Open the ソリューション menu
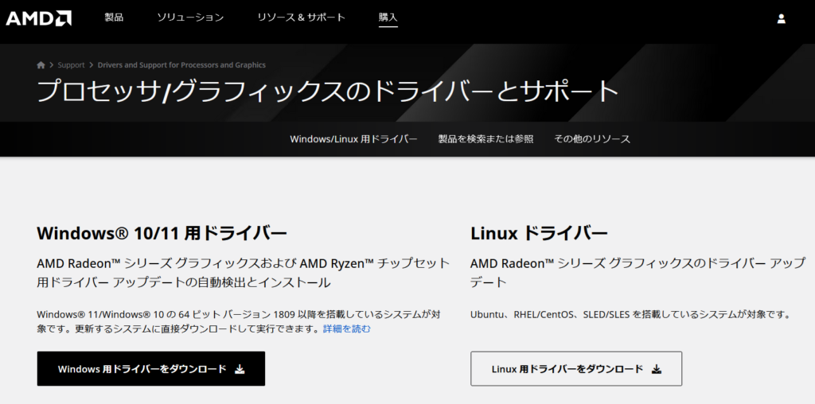 (x=190, y=17)
